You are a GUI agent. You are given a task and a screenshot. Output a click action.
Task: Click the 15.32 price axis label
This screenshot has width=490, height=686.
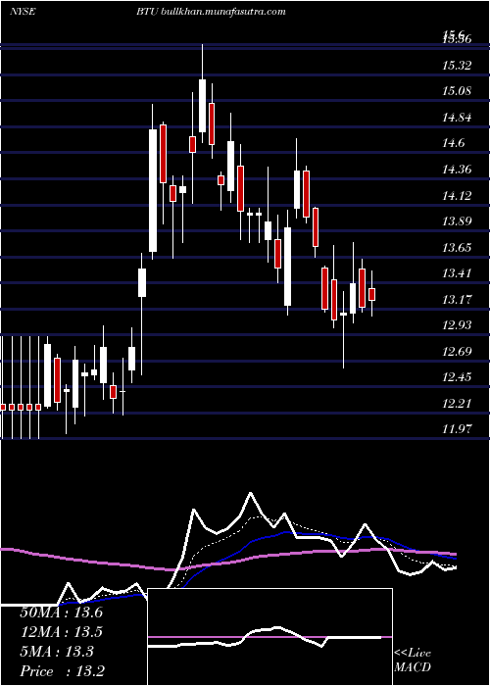click(x=458, y=66)
